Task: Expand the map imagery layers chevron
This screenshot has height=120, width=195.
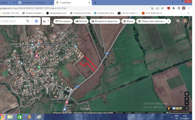Action: coord(187,108)
